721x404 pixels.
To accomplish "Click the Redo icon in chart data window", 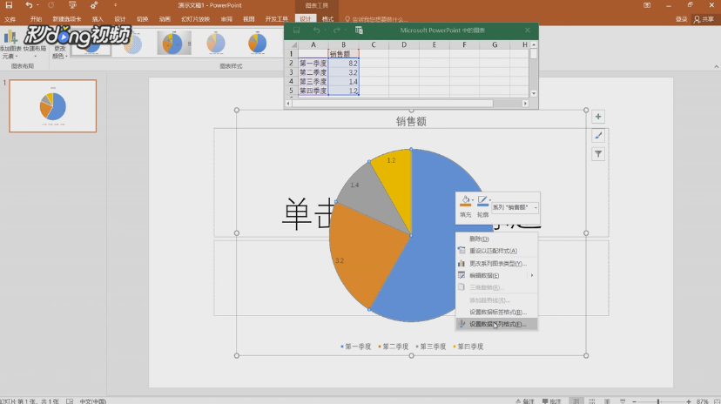I will (x=337, y=30).
